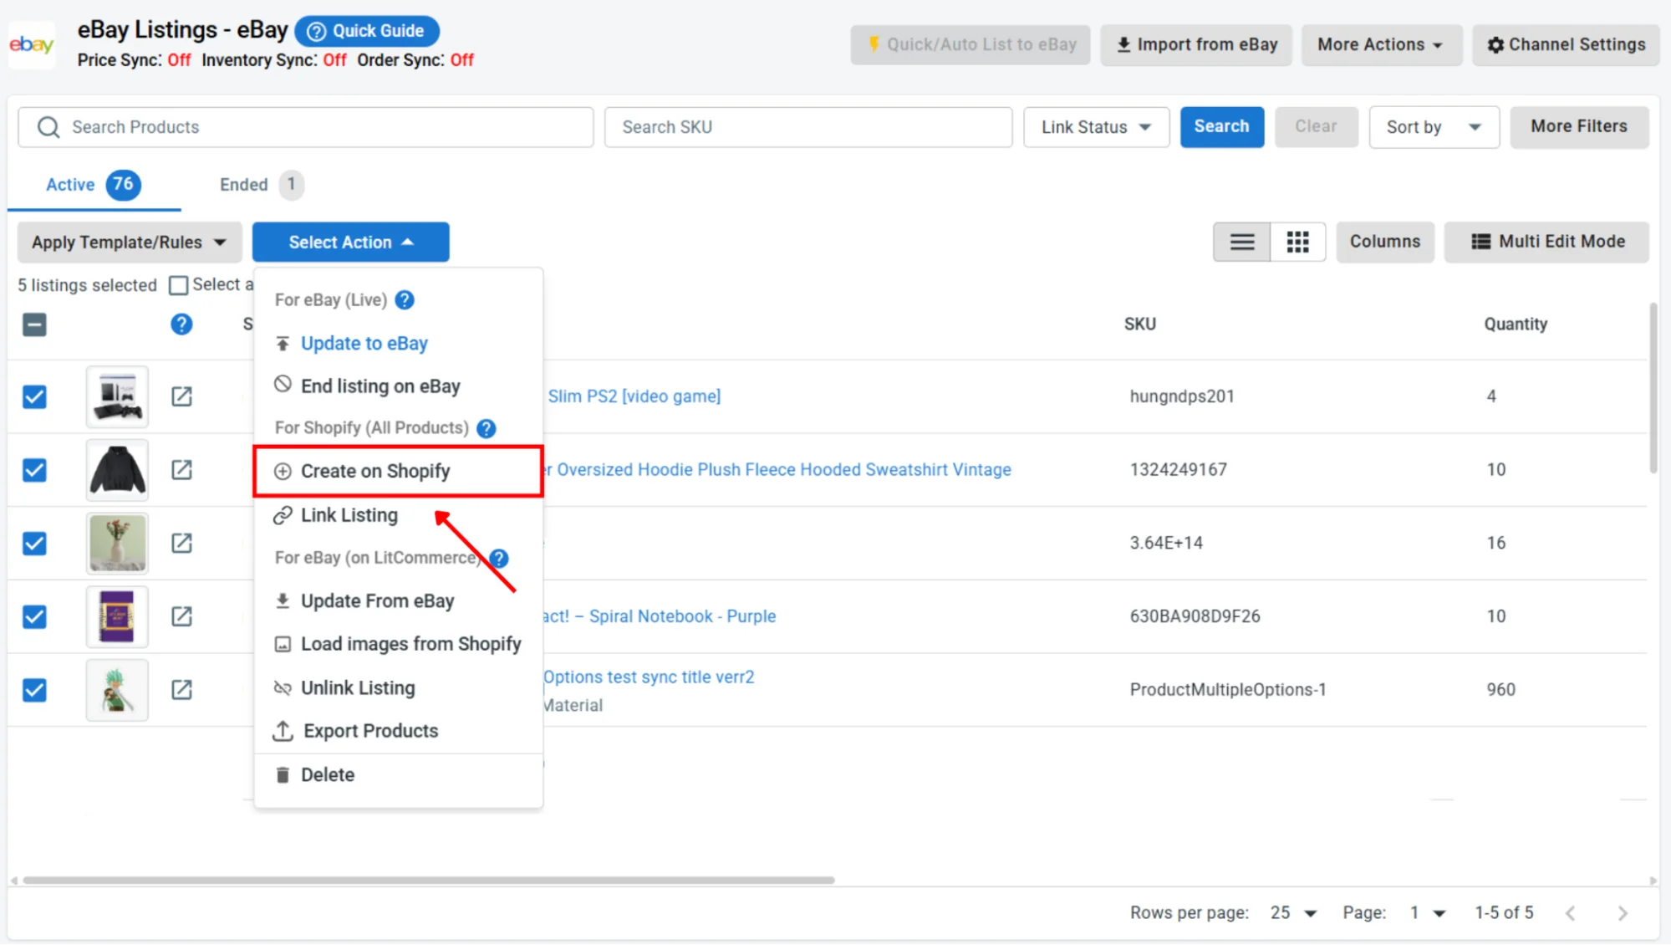Select Create on Shopify menu option
This screenshot has height=945, width=1671.
pyautogui.click(x=399, y=472)
